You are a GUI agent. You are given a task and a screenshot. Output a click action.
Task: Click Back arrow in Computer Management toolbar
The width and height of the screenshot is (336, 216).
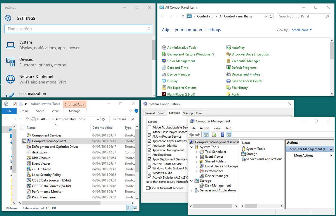point(192,135)
